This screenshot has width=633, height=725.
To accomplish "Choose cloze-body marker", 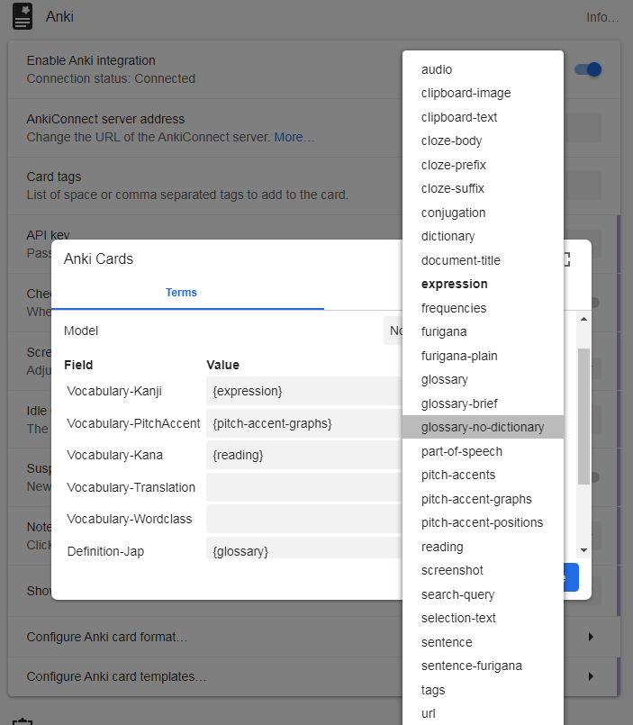I will (483, 140).
